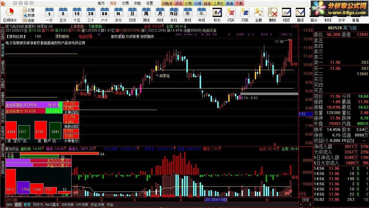Switch to the 月线 monthly chart icon
This screenshot has height=208, width=369.
(x=160, y=15)
